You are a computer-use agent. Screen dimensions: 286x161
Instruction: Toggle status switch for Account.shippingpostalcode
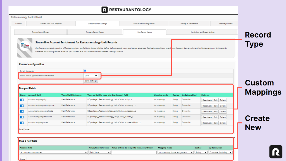tap(22, 111)
